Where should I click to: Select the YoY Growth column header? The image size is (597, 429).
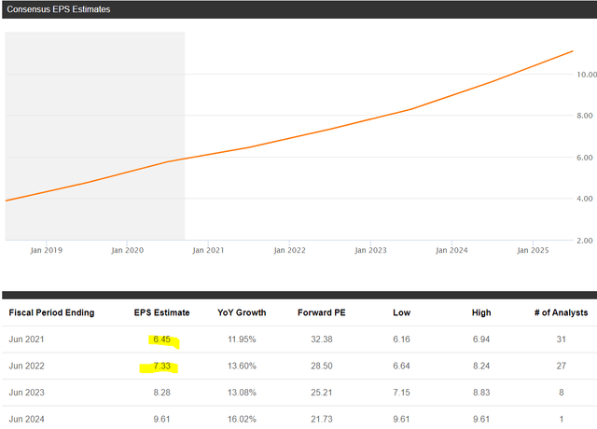tap(239, 312)
